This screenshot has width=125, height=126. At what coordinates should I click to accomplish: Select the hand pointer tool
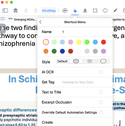[x=75, y=11]
